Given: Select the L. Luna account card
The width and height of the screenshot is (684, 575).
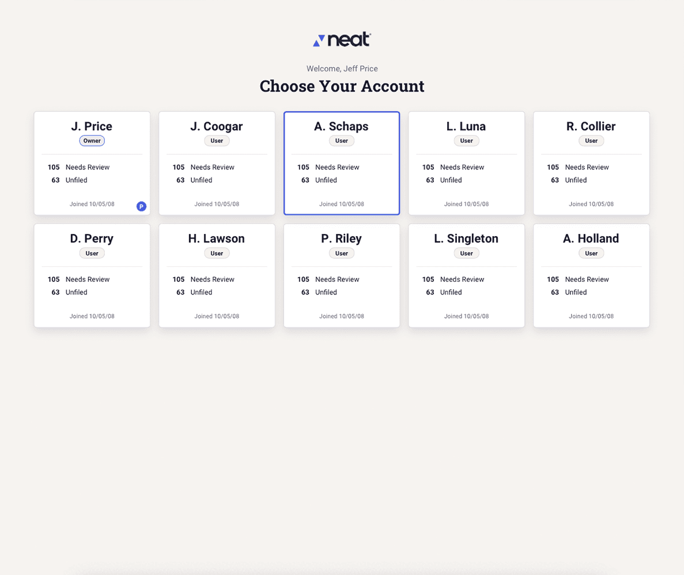Looking at the screenshot, I should pos(466,163).
